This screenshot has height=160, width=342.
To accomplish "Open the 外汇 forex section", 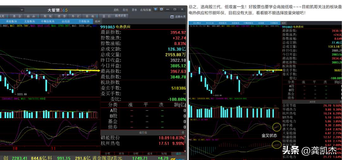I will pos(75,16).
